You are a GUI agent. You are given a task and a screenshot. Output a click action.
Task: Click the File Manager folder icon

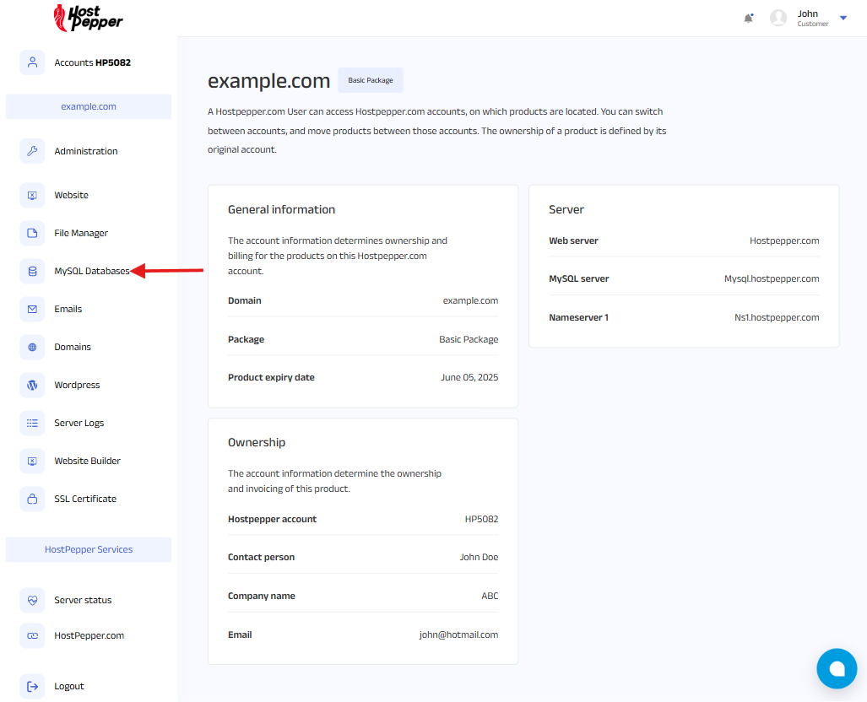(32, 233)
